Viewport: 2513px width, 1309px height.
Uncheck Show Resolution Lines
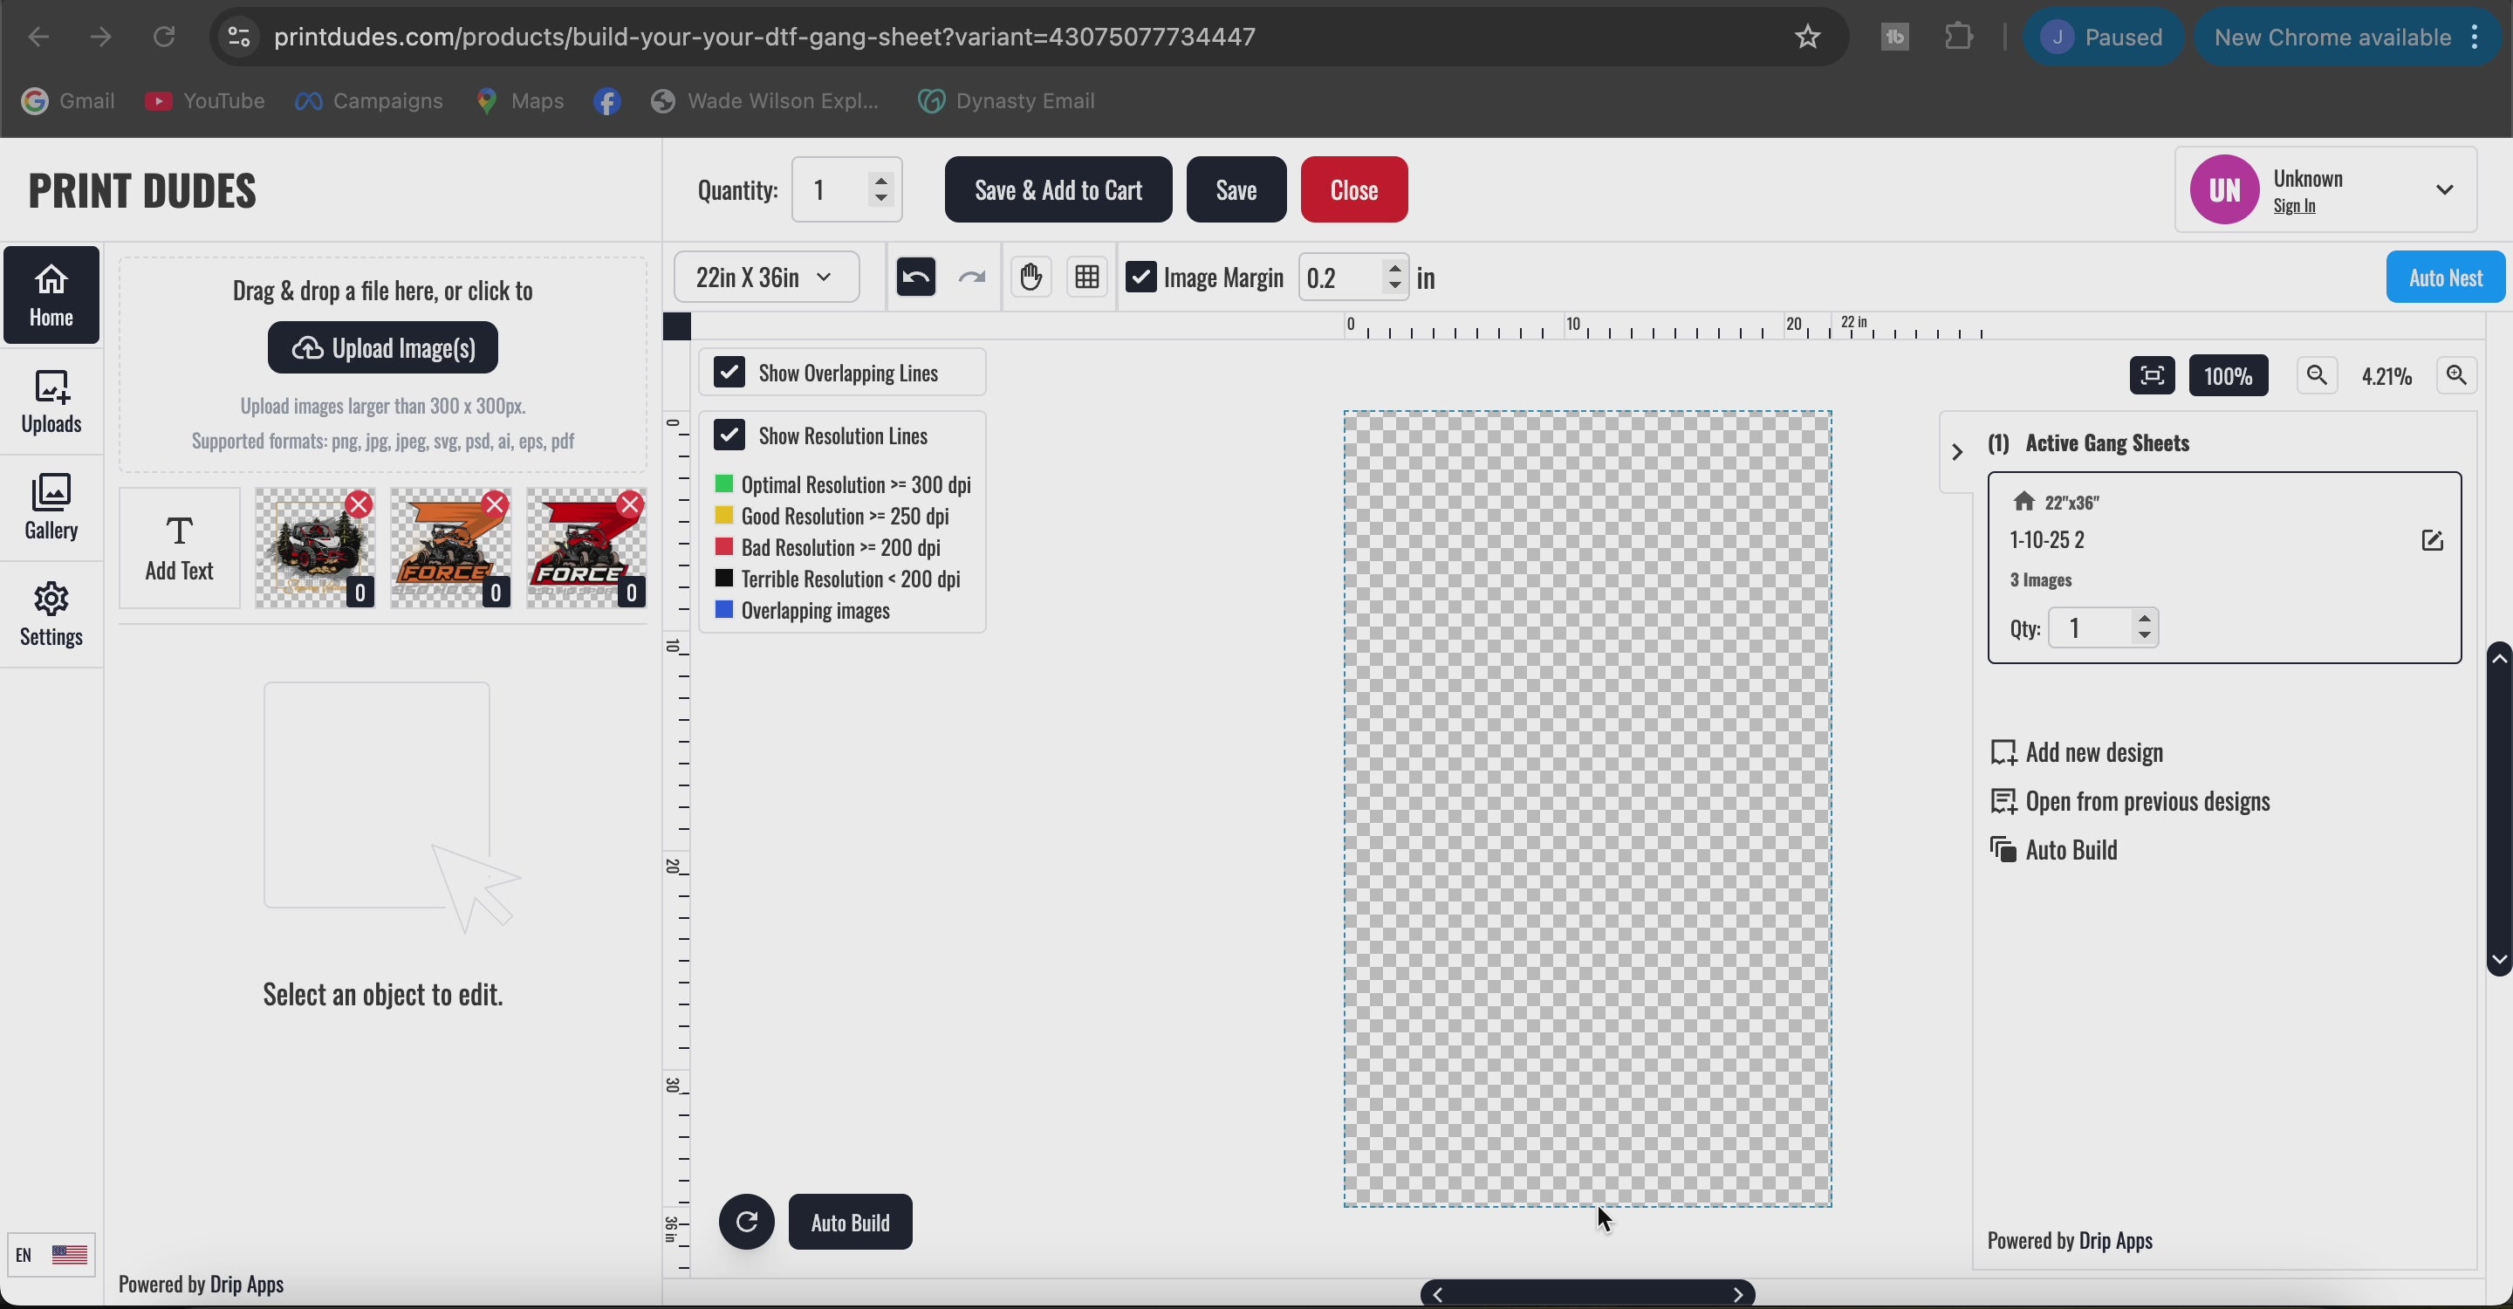click(x=729, y=436)
